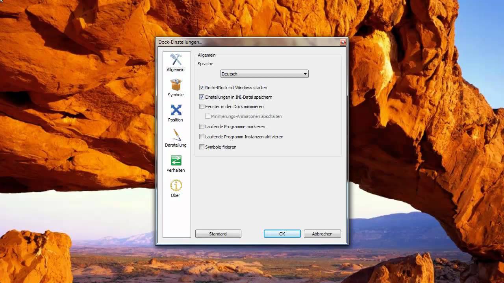Image resolution: width=504 pixels, height=283 pixels.
Task: Click the Dock-Einstellungen title bar text
Action: click(180, 42)
